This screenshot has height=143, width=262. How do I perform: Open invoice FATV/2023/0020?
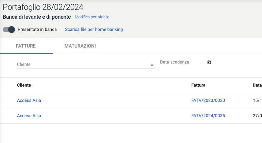point(208,101)
